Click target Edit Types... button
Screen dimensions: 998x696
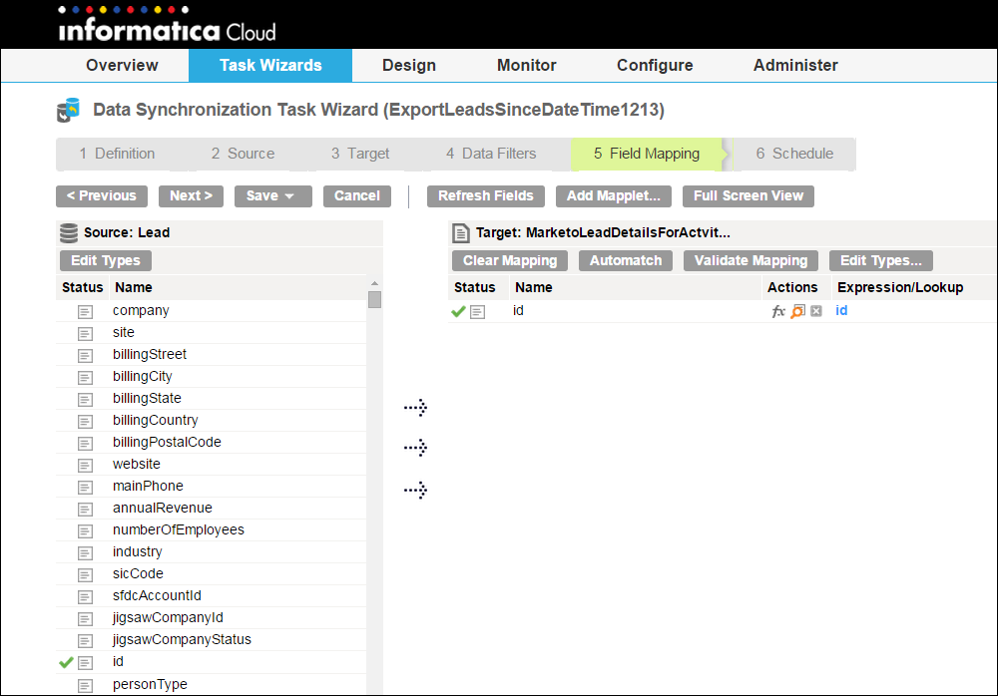881,261
